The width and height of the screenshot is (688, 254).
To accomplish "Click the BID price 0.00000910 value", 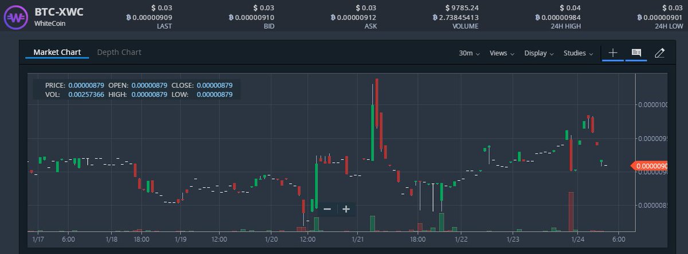I will (x=251, y=17).
